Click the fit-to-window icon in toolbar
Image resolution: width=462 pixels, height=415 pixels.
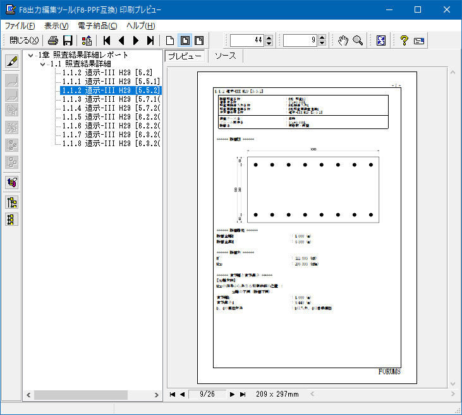click(381, 40)
